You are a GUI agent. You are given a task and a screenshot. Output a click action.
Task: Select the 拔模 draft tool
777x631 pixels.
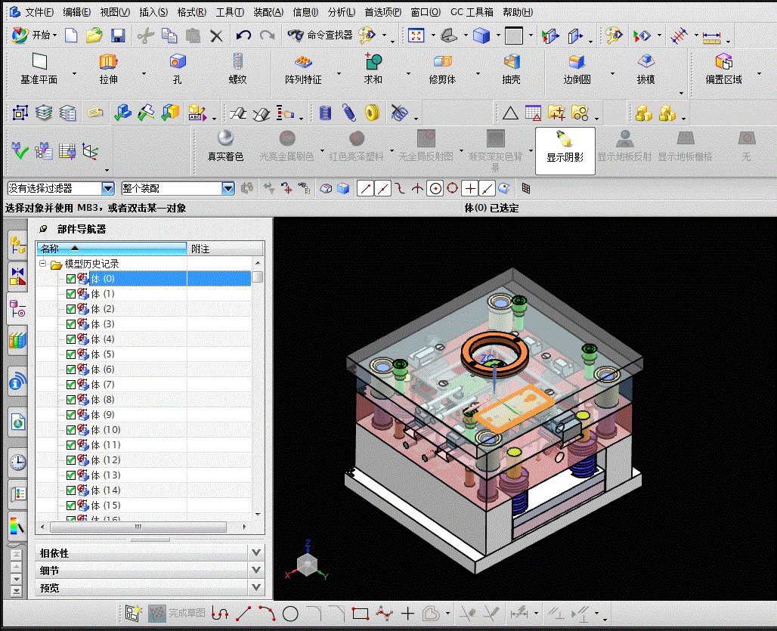pos(645,70)
